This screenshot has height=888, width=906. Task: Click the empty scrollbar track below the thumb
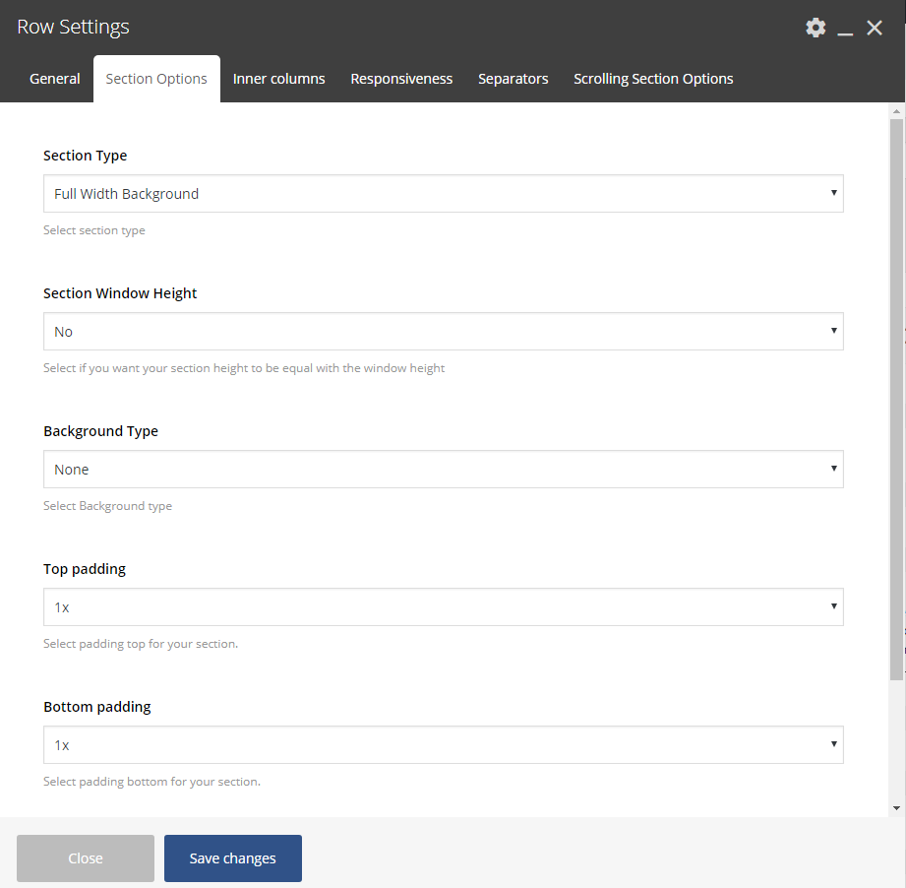[895, 738]
